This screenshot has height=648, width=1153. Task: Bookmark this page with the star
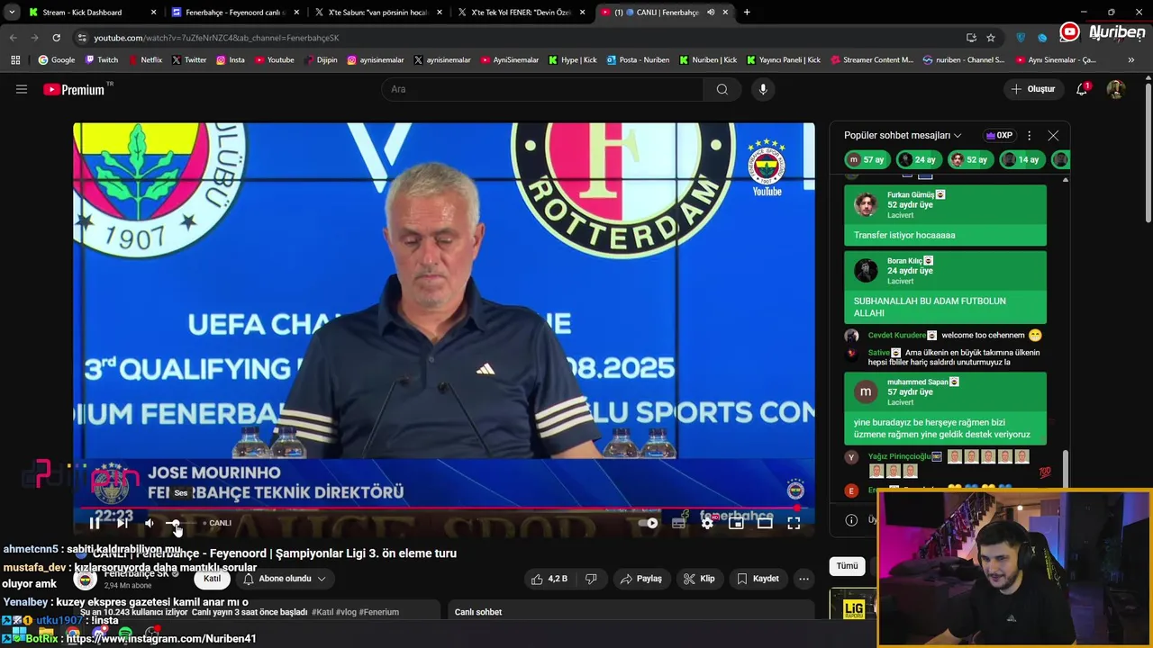coord(991,38)
